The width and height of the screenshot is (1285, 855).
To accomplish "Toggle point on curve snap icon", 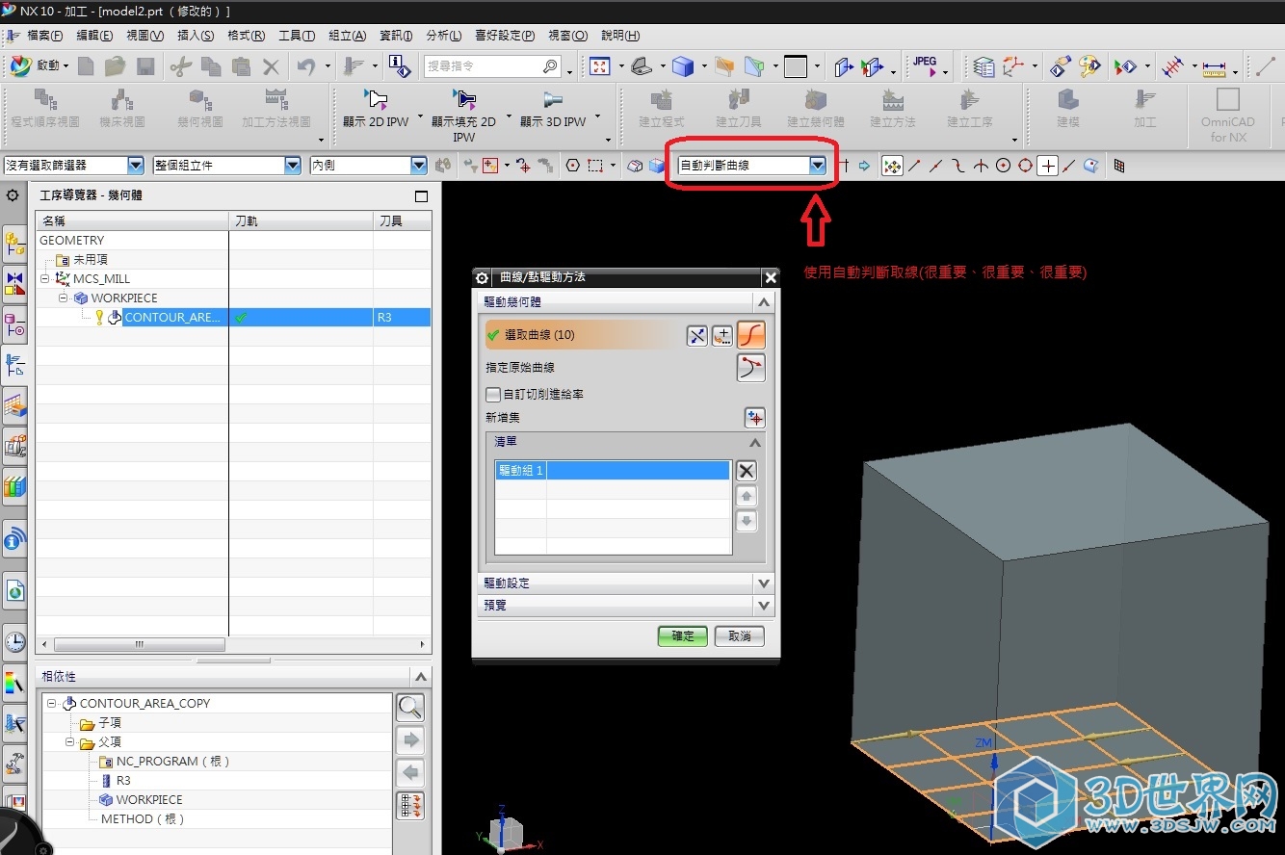I will click(x=1069, y=166).
